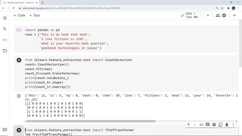Open the browser profile avatar
Screen dimensions: 242x136
(234, 8)
